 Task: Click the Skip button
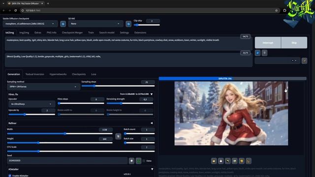294,43
